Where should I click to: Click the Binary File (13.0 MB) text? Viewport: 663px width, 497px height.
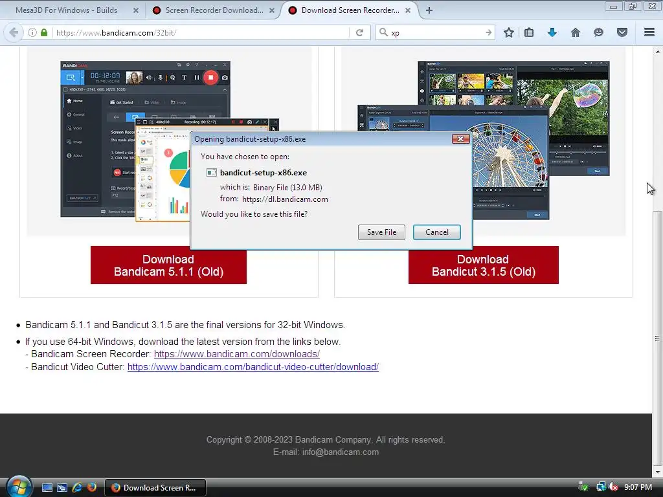point(287,187)
